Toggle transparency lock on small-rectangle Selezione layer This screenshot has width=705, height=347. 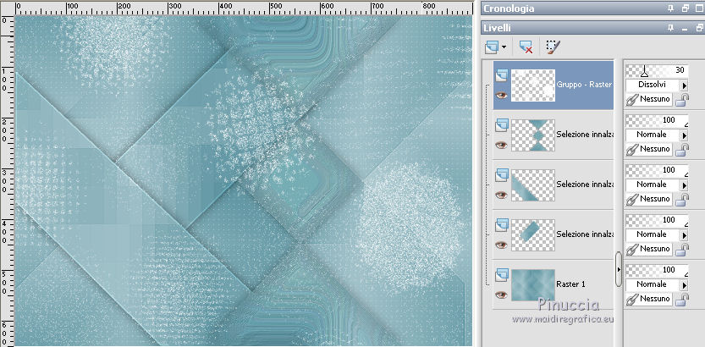(682, 250)
